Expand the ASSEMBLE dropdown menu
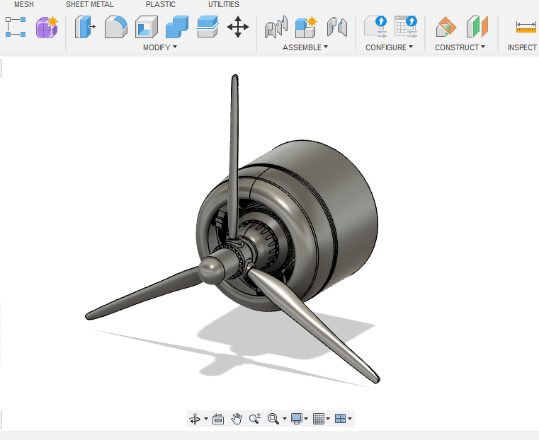Screen dimensions: 539x440 tap(305, 47)
